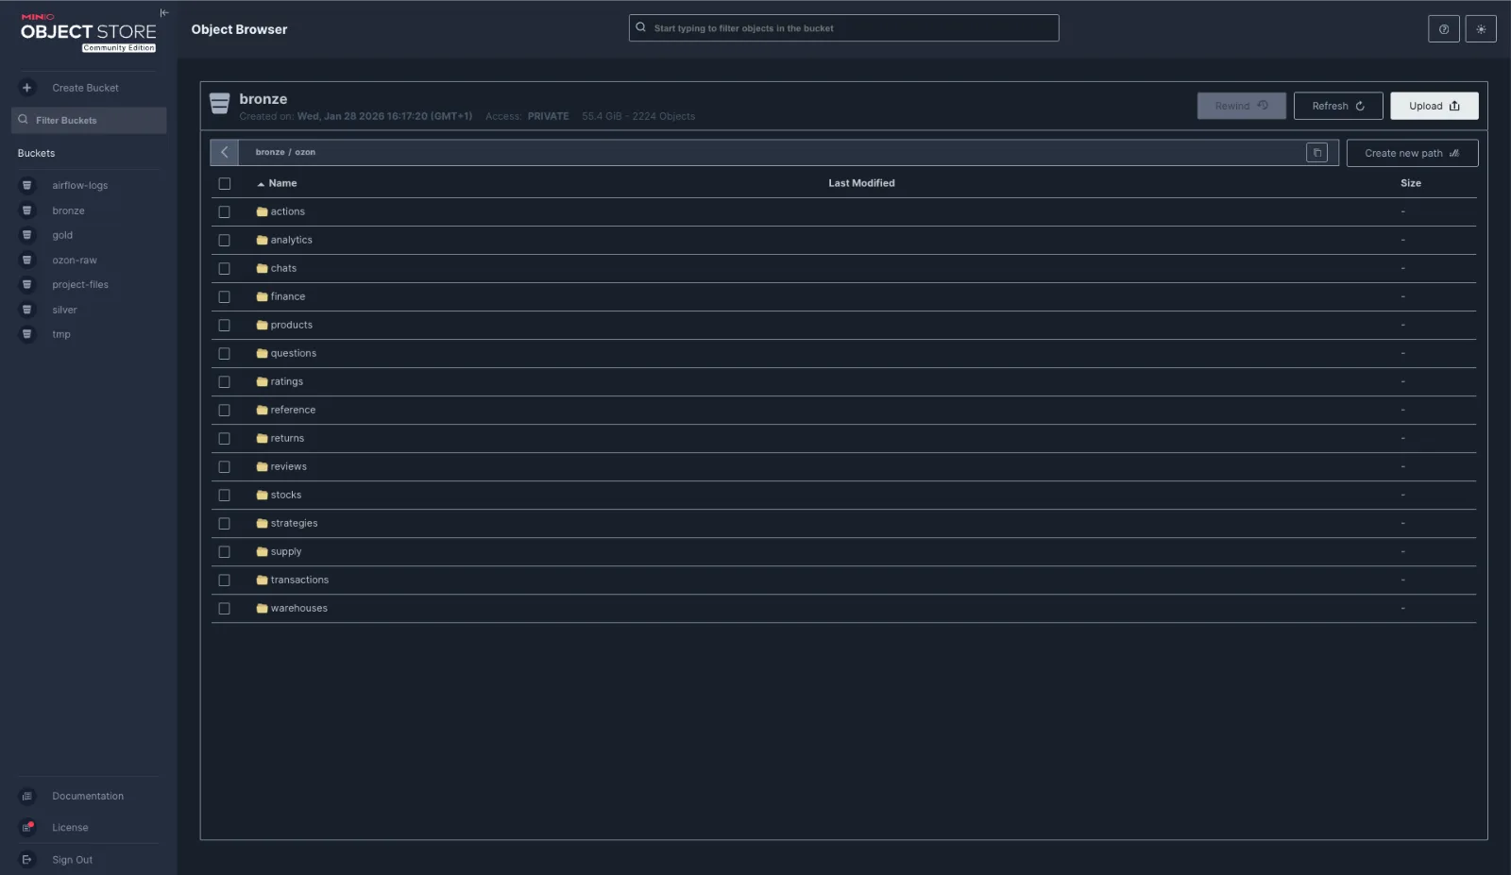Open the silver bucket in the sidebar
The width and height of the screenshot is (1511, 875).
64,310
